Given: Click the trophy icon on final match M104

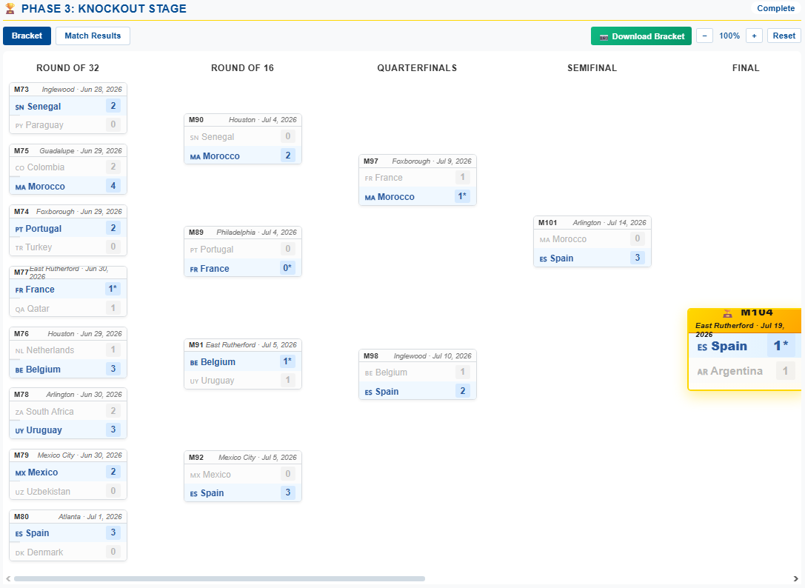Looking at the screenshot, I should tap(726, 313).
